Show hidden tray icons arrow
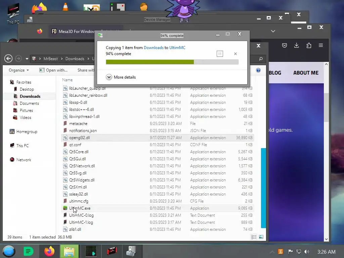This screenshot has width=344, height=258. pyautogui.click(x=272, y=252)
